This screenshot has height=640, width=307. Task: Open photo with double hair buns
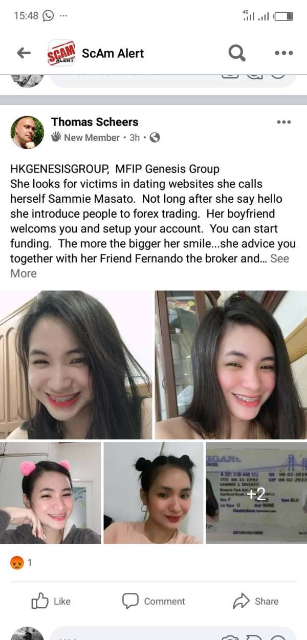point(153,493)
